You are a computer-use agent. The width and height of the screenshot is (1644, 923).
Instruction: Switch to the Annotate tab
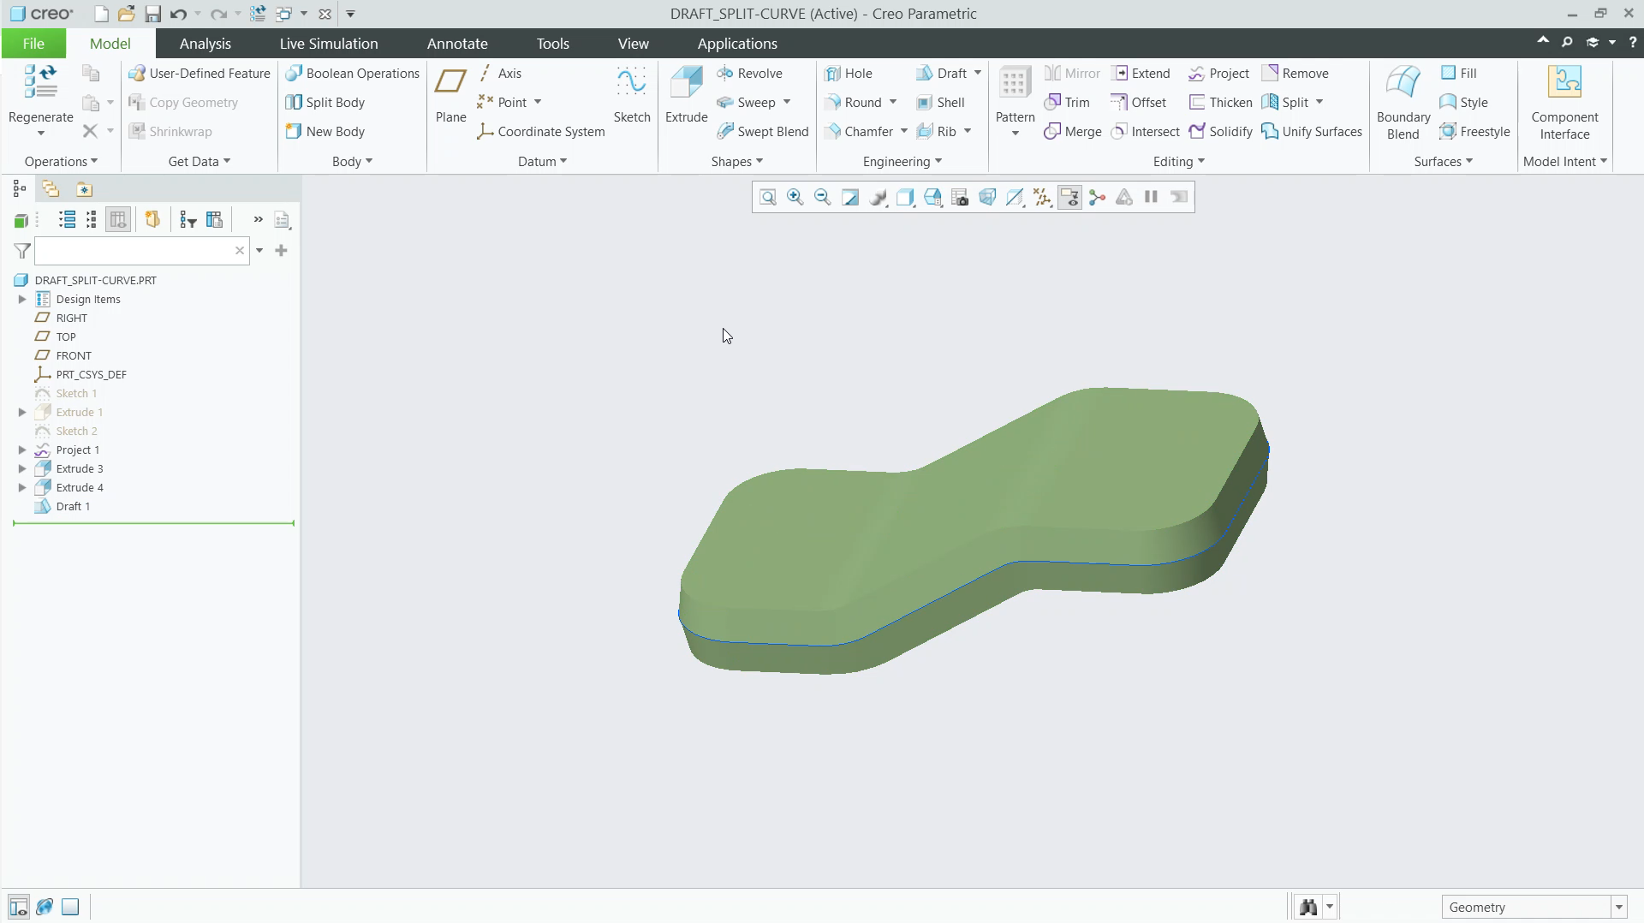457,44
